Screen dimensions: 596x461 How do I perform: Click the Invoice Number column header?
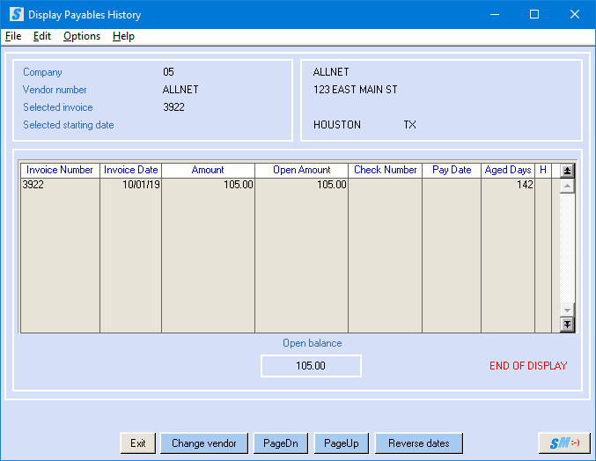click(x=60, y=170)
